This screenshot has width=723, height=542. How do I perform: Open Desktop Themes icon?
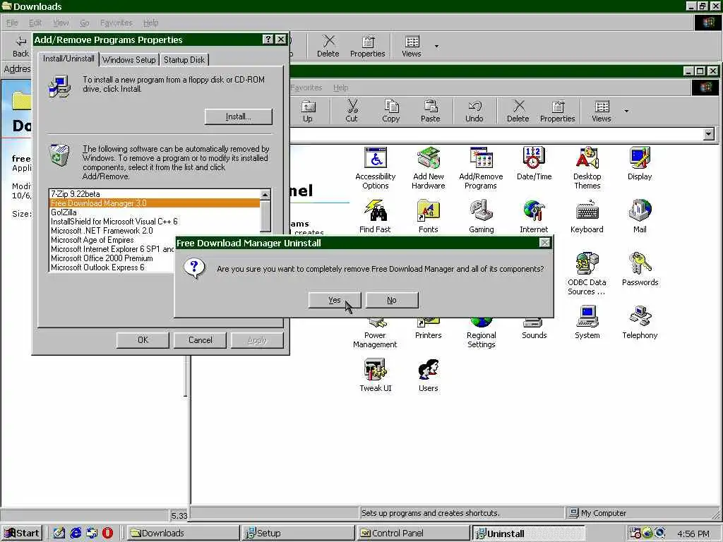pyautogui.click(x=587, y=168)
